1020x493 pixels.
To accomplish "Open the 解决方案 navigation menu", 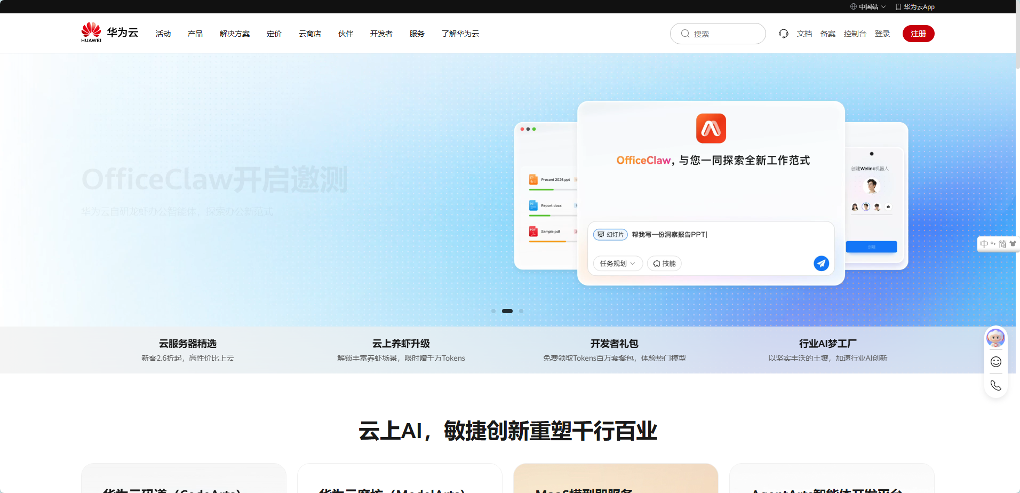I will coord(235,34).
